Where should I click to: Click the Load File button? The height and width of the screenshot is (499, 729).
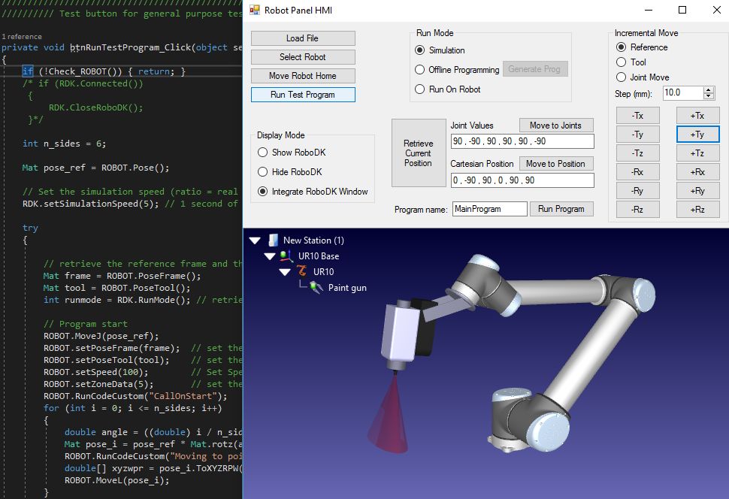point(303,38)
